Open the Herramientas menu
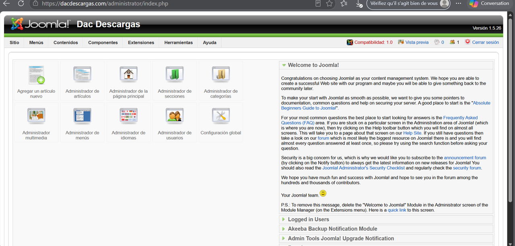 click(x=179, y=43)
